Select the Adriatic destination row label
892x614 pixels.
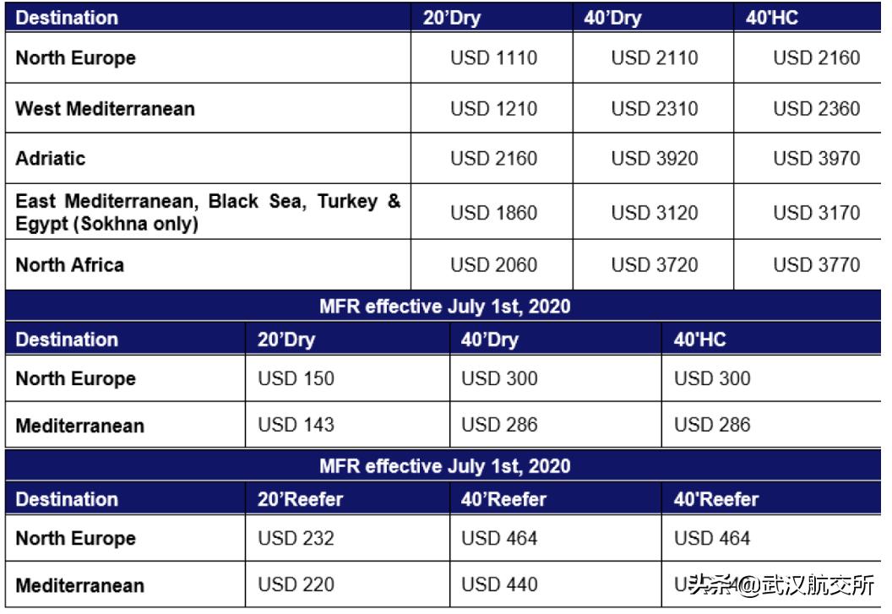point(51,158)
